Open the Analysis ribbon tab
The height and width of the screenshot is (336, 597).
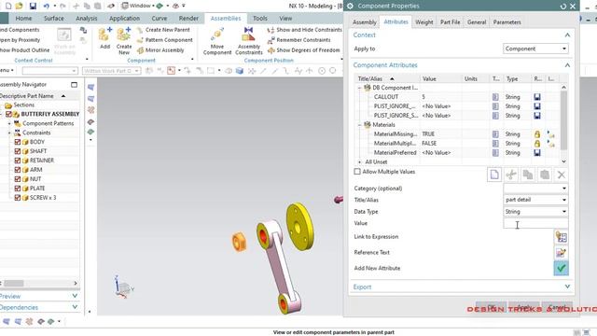[x=87, y=19]
